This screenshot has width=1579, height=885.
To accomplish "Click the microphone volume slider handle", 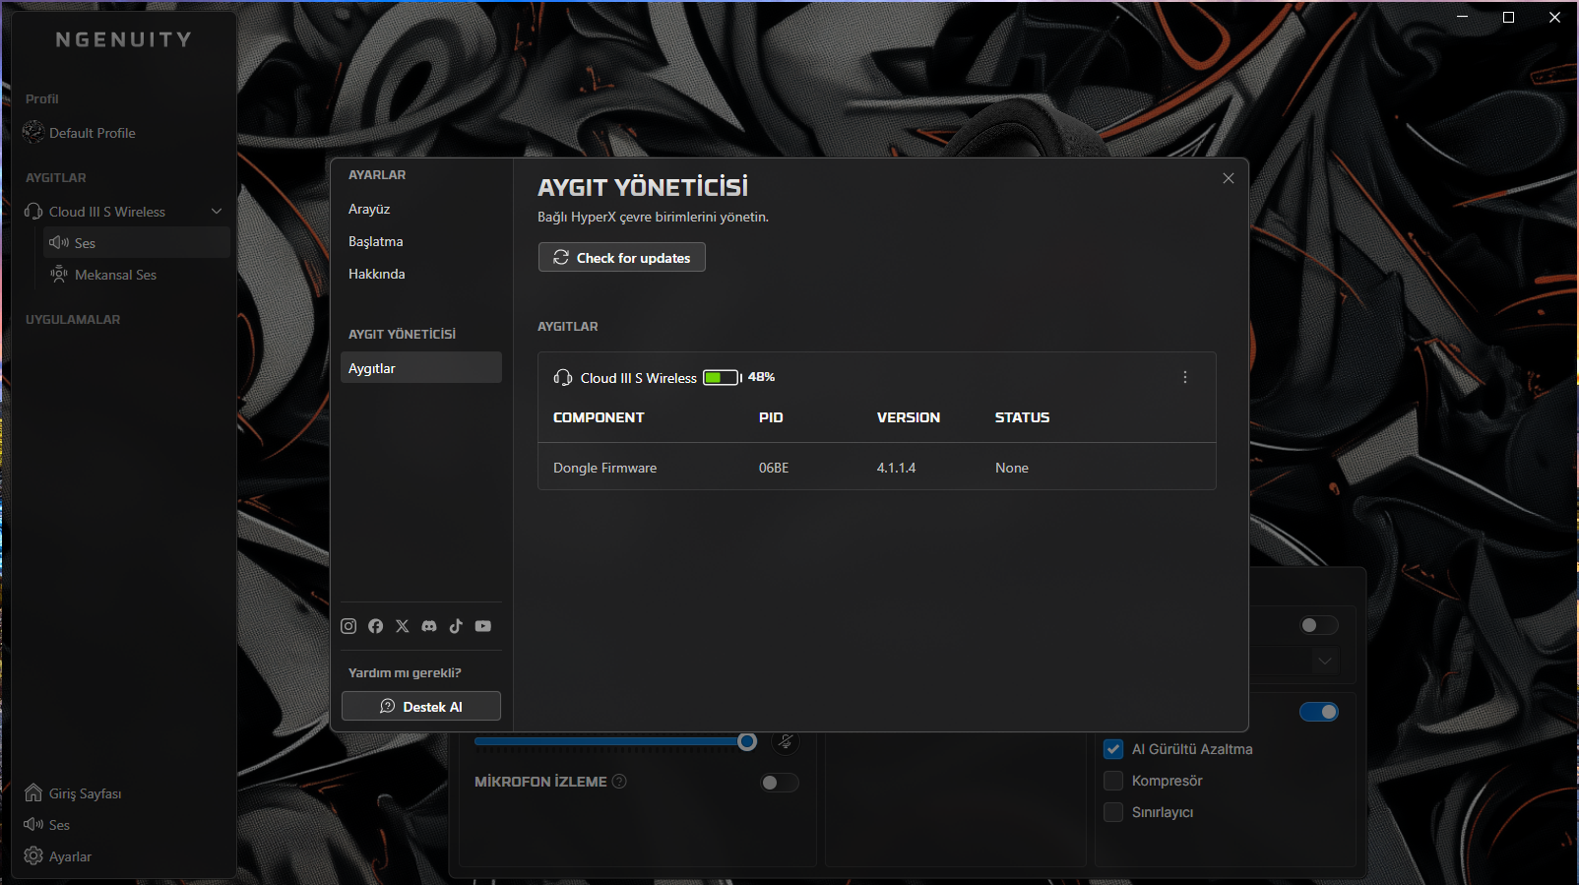I will click(x=747, y=741).
